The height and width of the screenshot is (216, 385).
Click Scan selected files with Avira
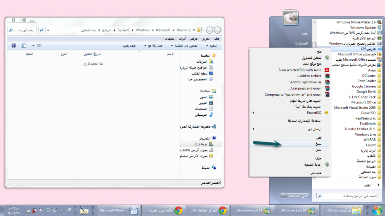300,70
